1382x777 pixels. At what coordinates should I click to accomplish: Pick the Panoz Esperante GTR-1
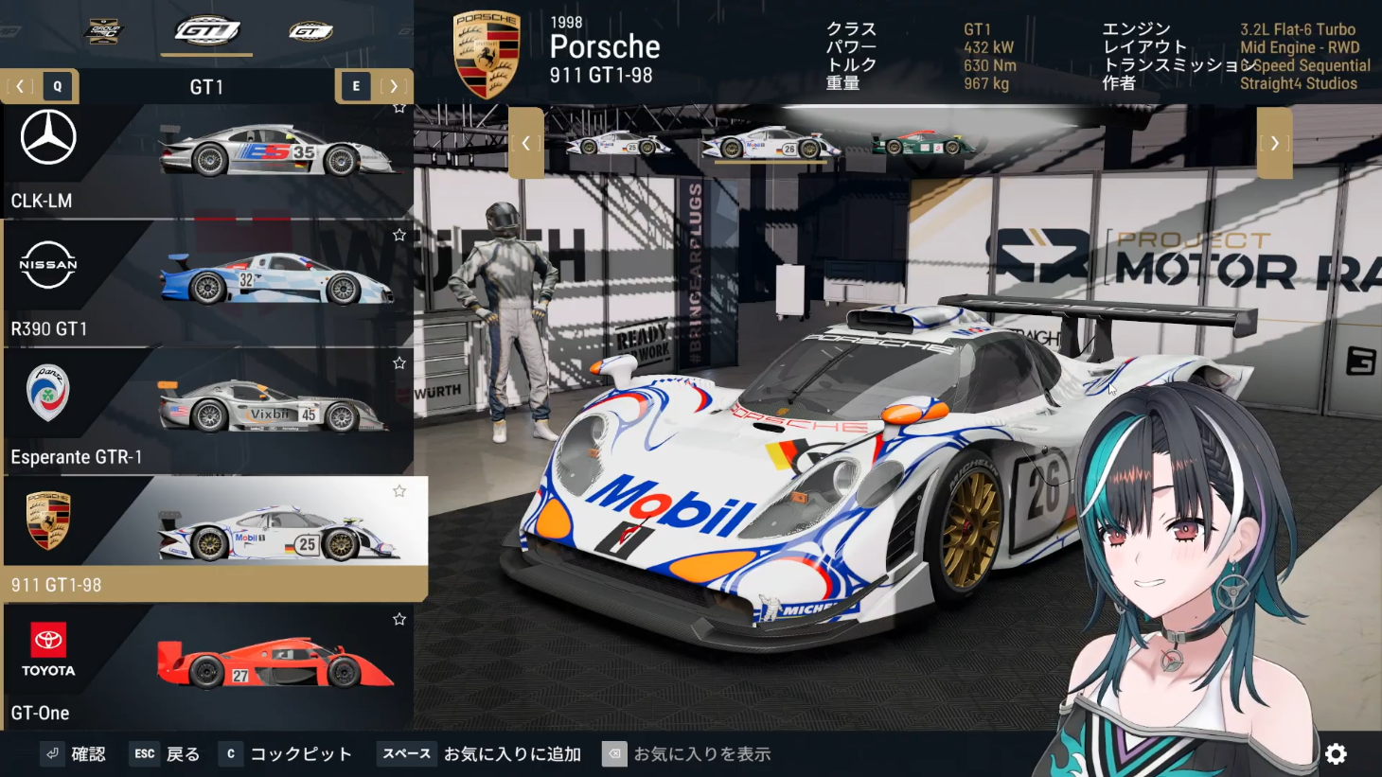point(206,412)
